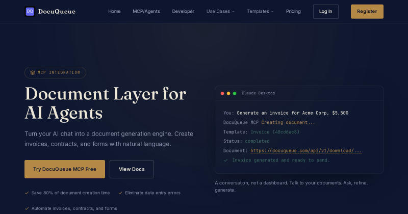The width and height of the screenshot is (408, 214).
Task: Click 'Turn your AI chat' description paragraph
Action: pos(109,139)
